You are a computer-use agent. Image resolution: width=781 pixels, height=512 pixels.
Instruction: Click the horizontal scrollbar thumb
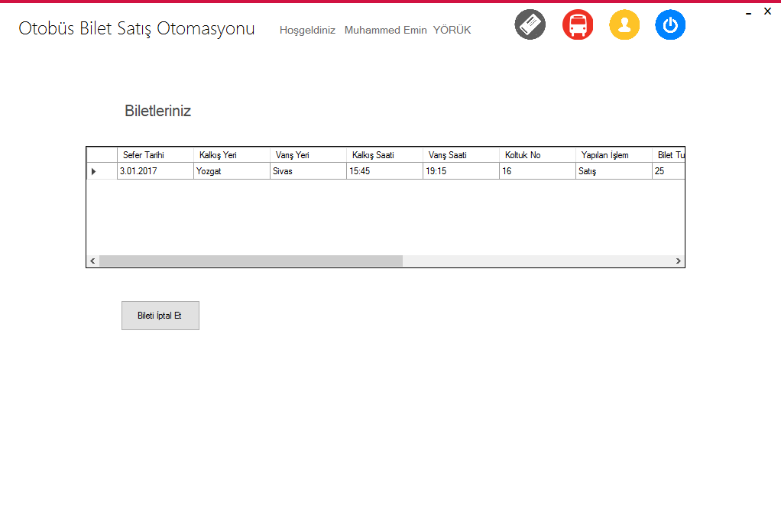coord(251,261)
